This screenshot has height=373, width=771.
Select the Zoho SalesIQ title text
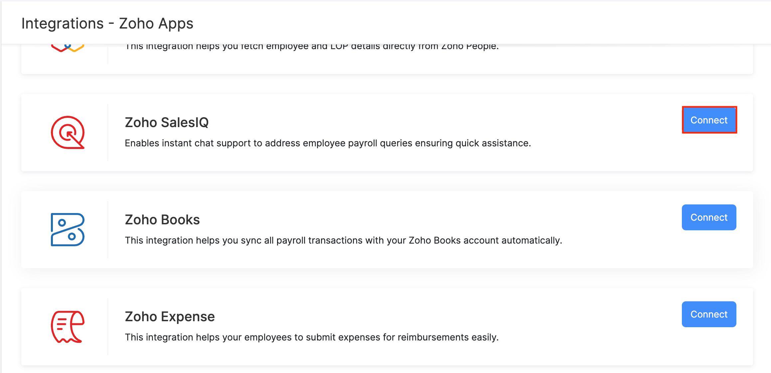[167, 122]
